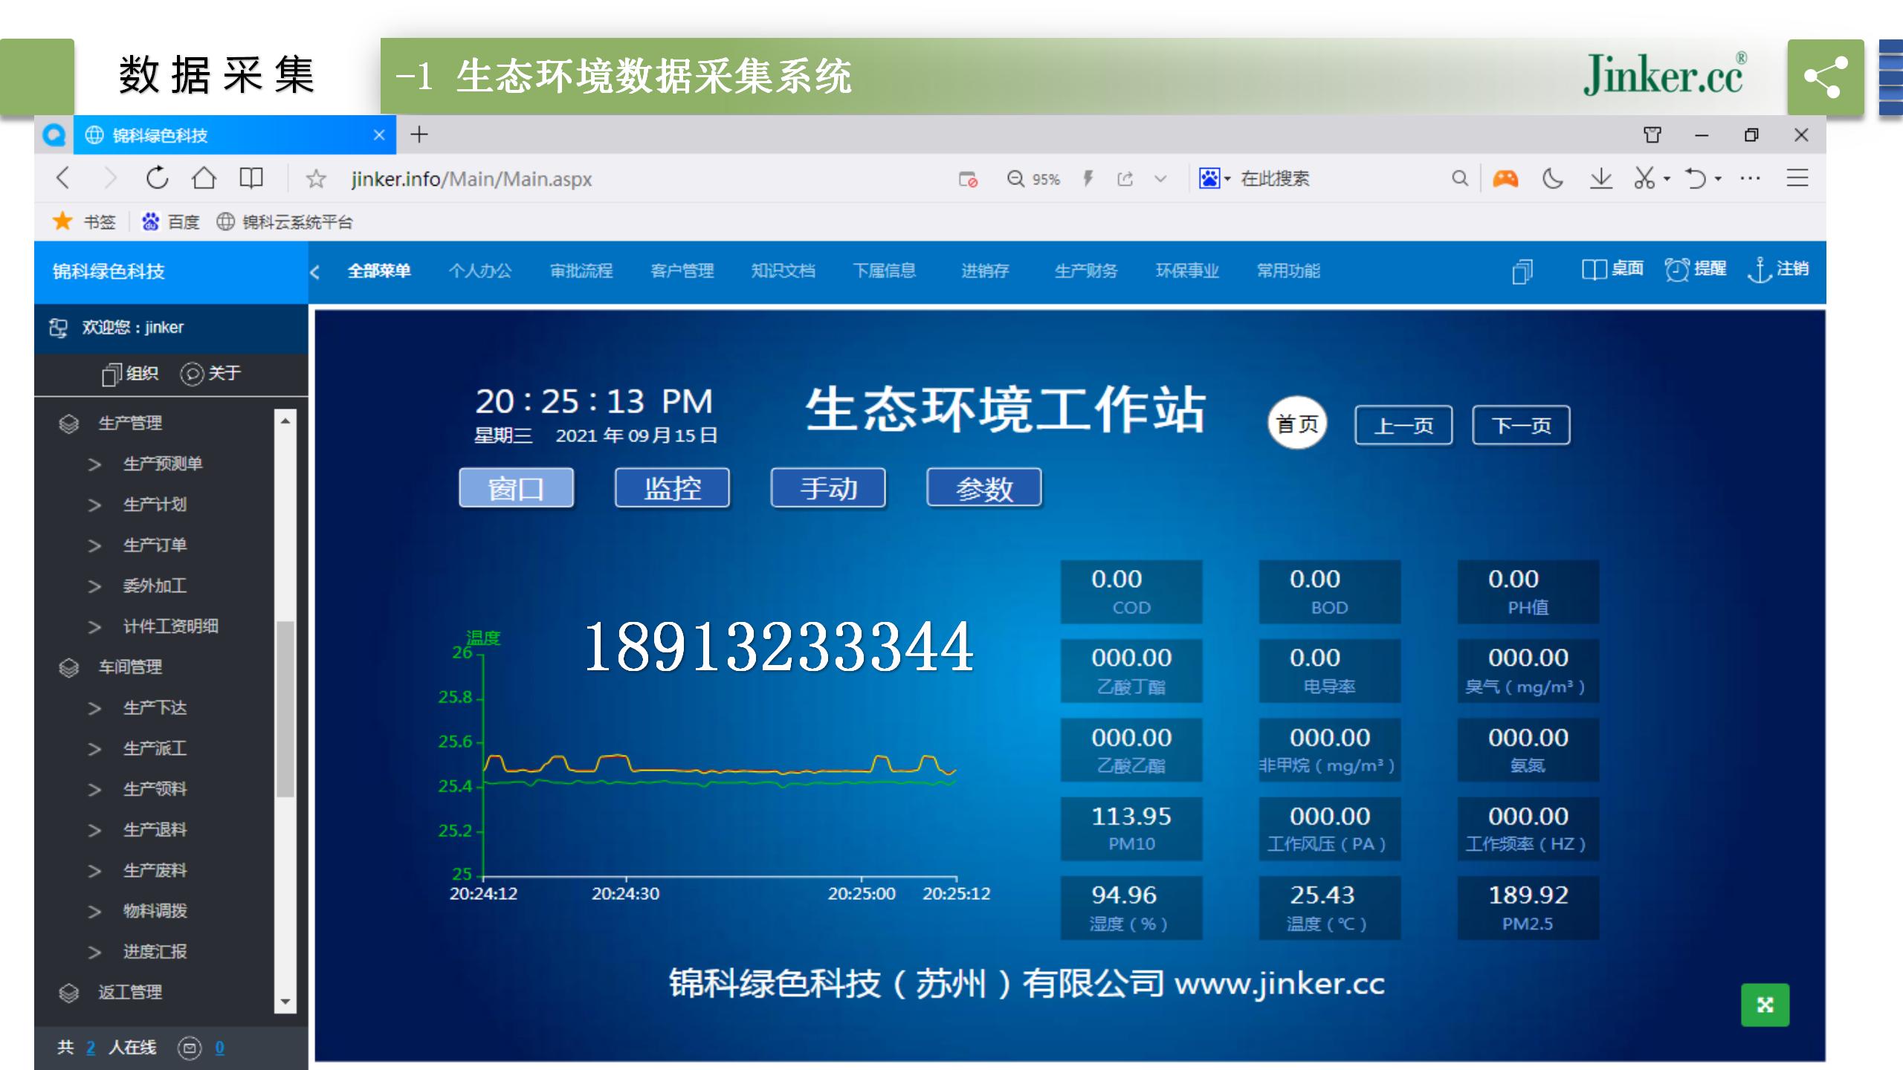Click the share icon in header
Viewport: 1903px width, 1070px height.
pyautogui.click(x=1825, y=77)
